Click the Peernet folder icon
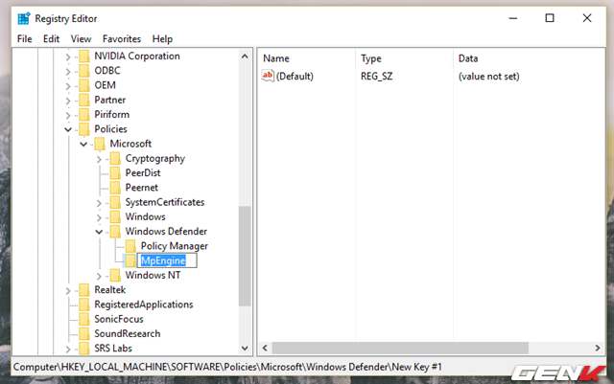 coord(115,188)
